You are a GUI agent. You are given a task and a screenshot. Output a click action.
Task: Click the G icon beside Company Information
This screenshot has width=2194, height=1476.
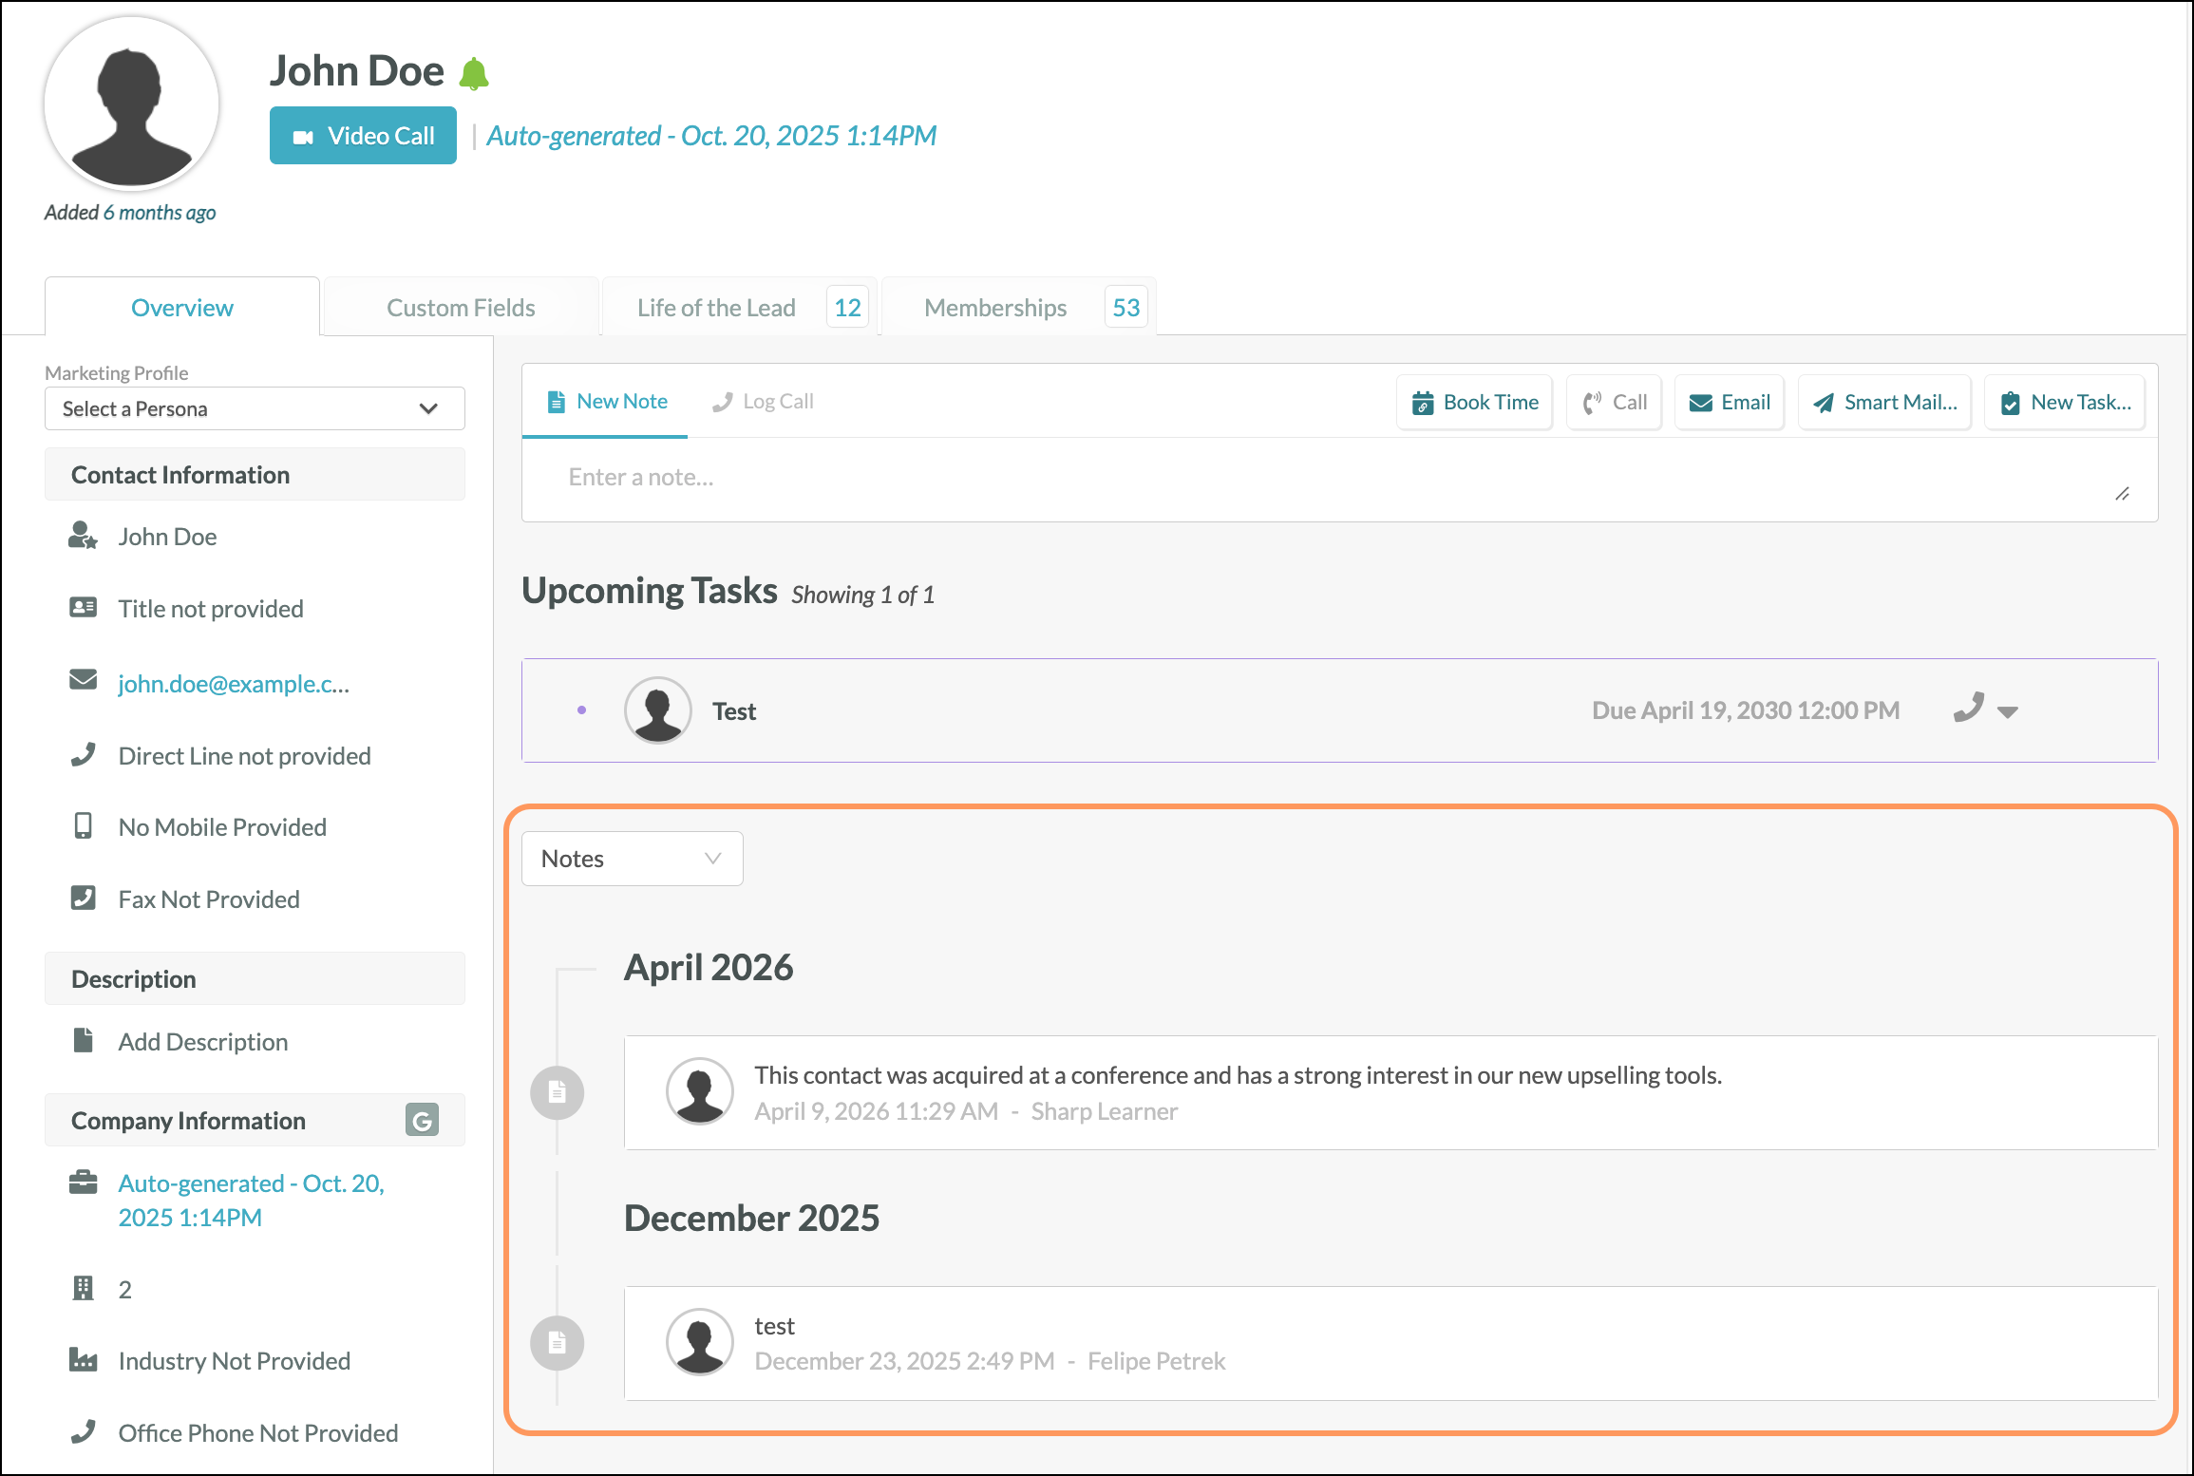[x=421, y=1120]
